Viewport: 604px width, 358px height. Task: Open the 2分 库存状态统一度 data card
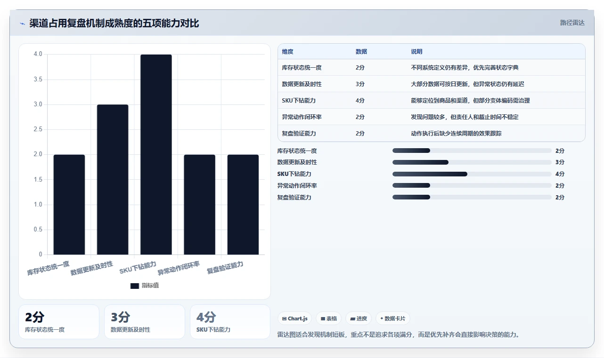59,322
